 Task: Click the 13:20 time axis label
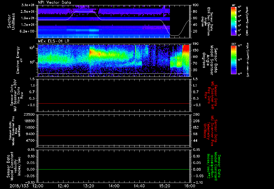point(89,186)
